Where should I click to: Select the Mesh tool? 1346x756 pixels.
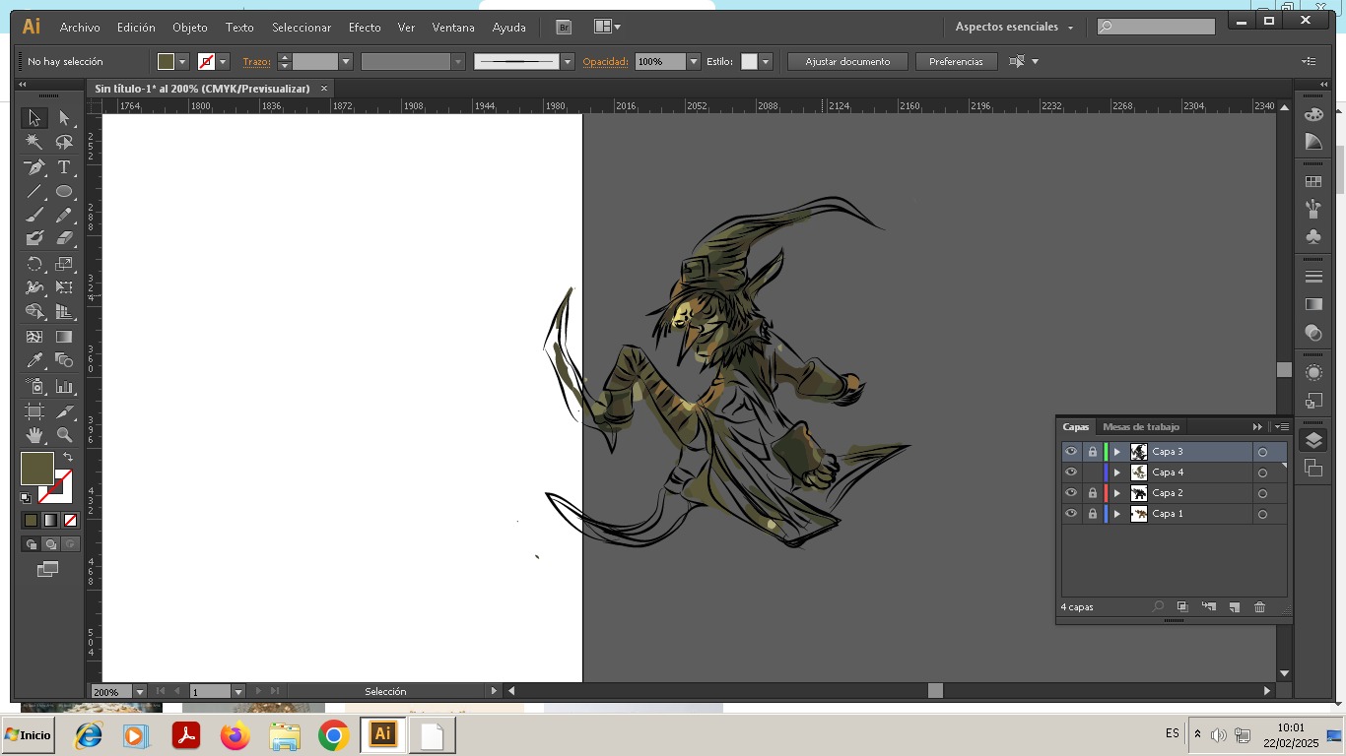[x=34, y=337]
